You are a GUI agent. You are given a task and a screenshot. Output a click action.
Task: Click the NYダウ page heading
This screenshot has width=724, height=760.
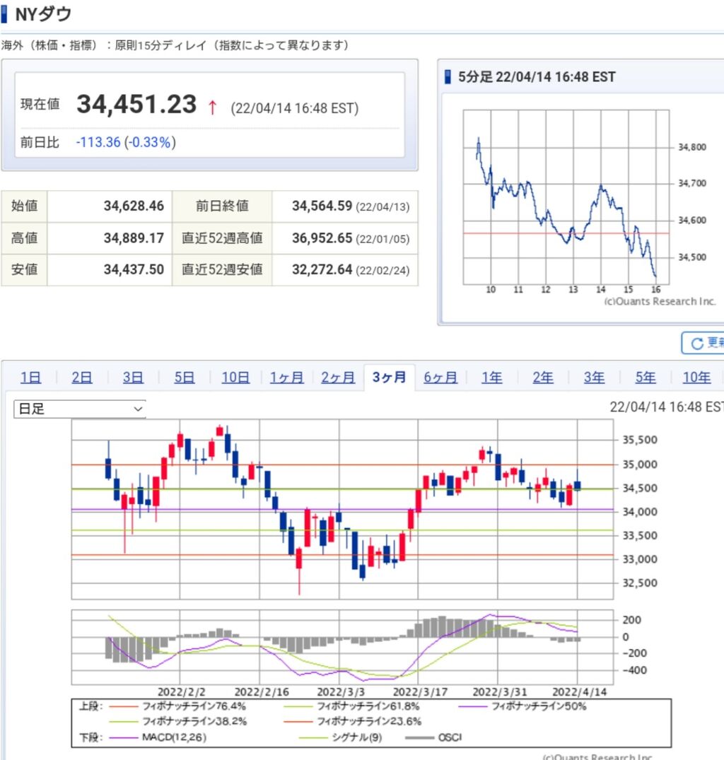point(43,14)
